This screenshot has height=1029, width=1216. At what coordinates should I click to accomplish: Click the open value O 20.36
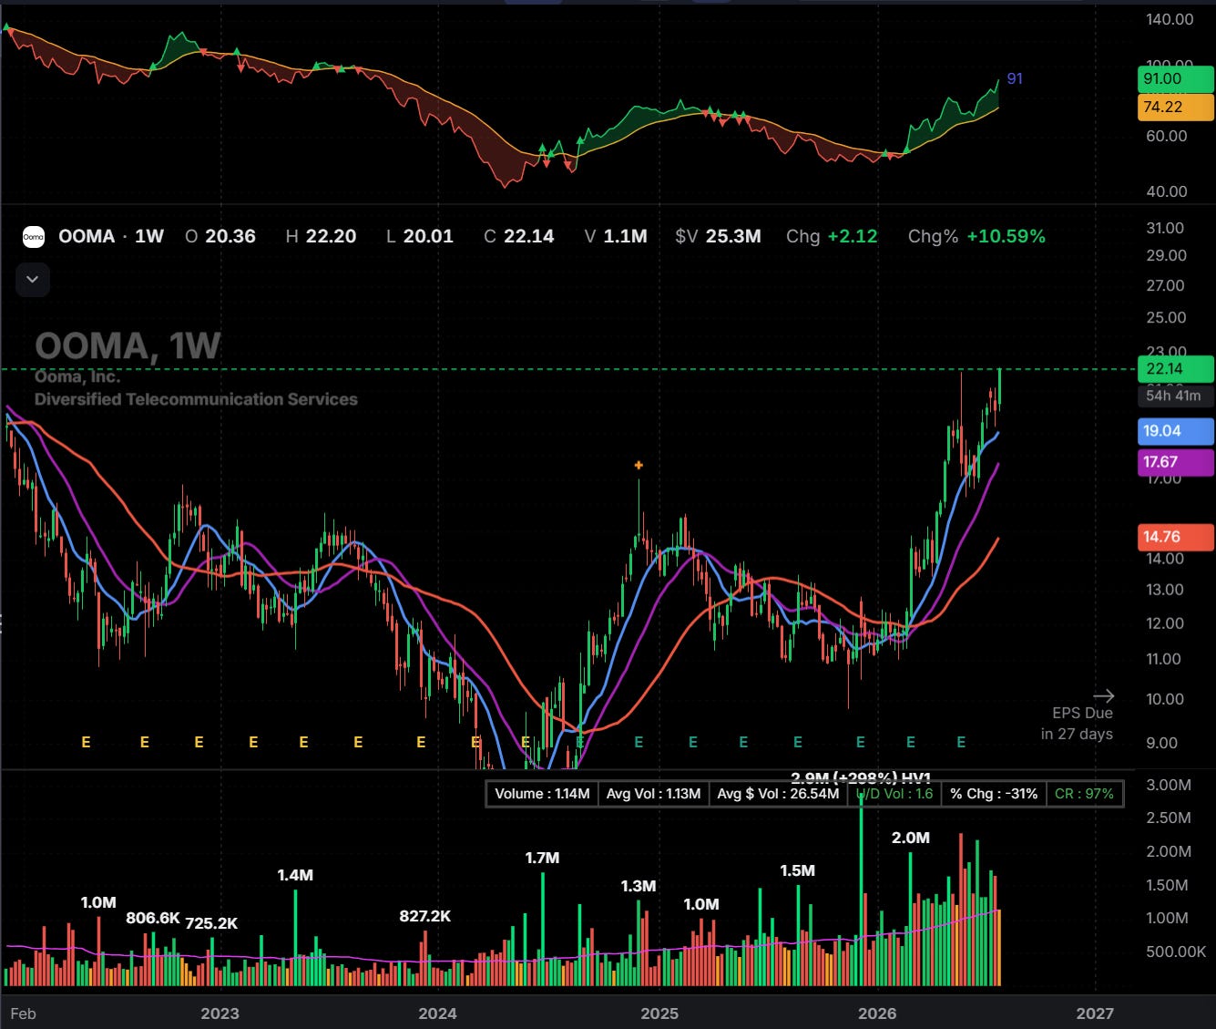click(220, 236)
